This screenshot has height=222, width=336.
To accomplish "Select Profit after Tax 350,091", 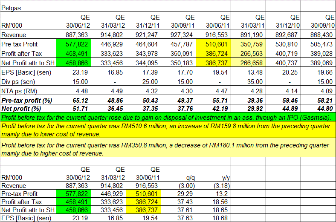I will tap(178, 54).
